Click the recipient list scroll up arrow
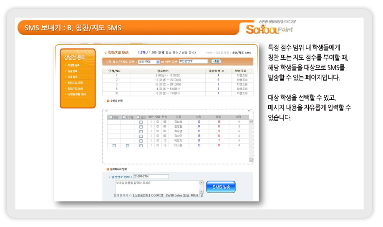Image resolution: width=383 pixels, height=227 pixels. pos(251,122)
